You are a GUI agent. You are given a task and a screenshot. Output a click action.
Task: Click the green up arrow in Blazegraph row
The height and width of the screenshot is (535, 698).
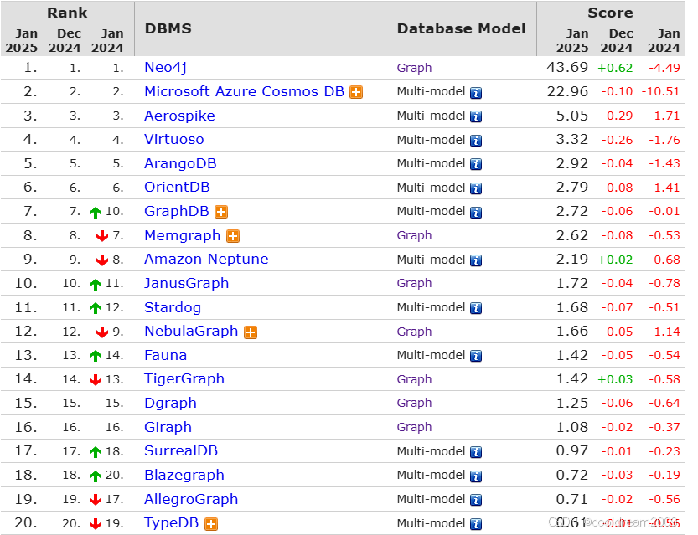click(x=96, y=476)
